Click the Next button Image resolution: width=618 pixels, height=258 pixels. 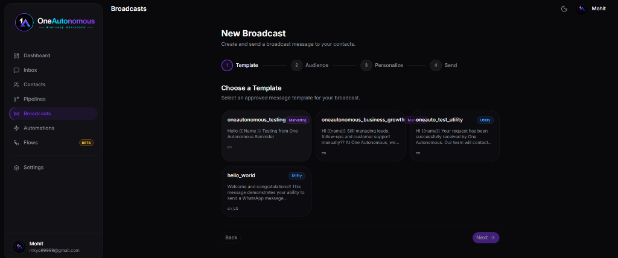pyautogui.click(x=486, y=238)
